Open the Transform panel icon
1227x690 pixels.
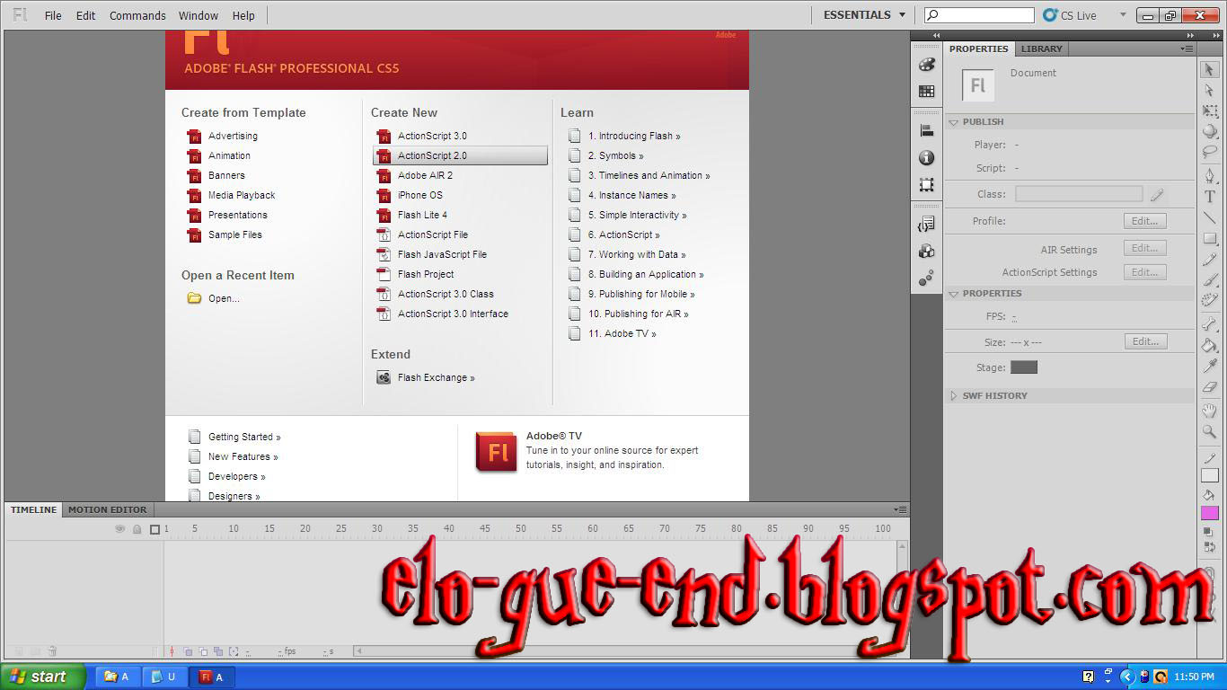[926, 184]
